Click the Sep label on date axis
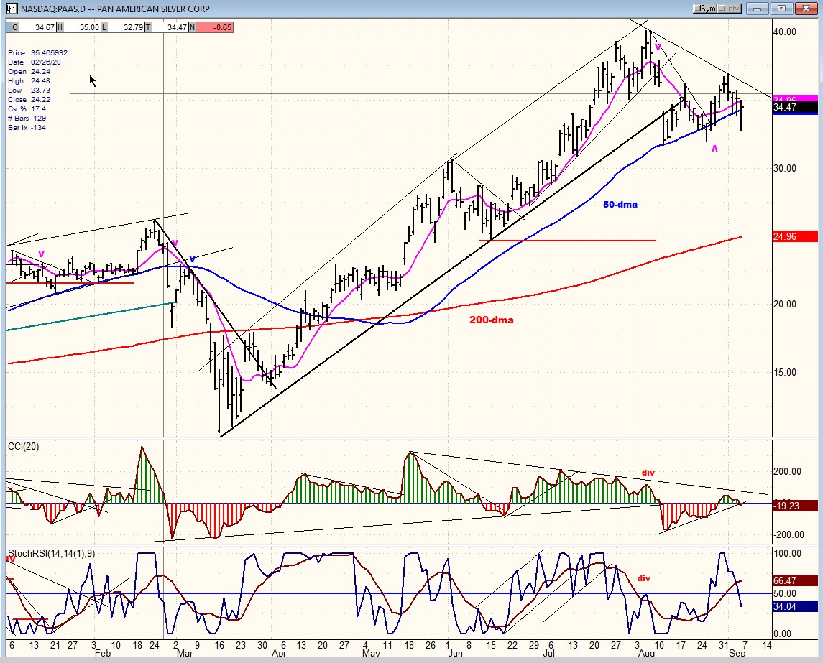 click(x=737, y=654)
